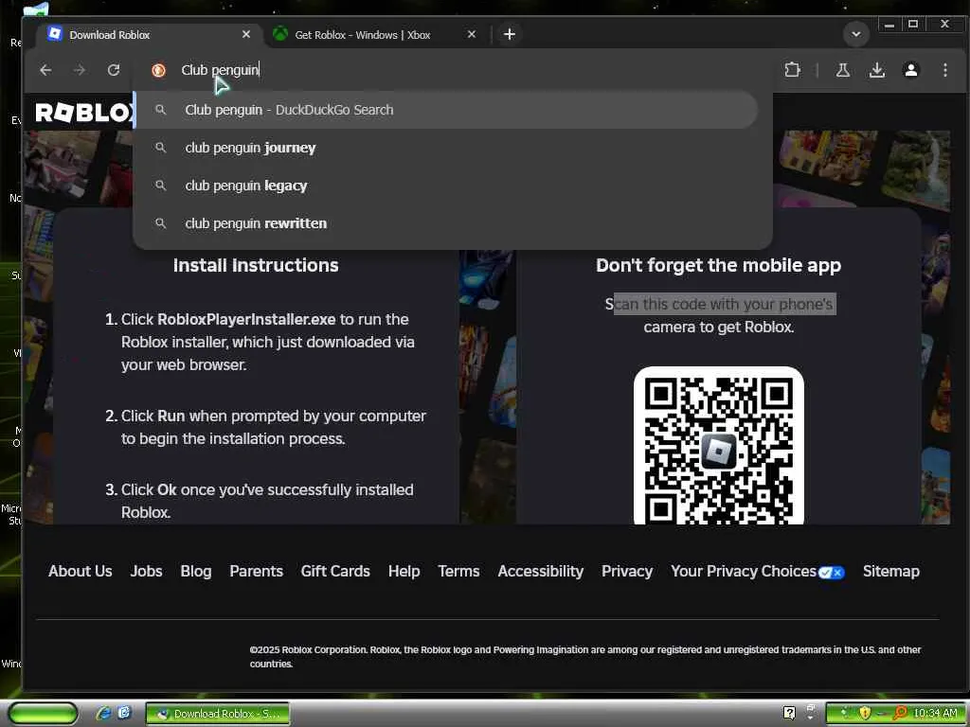Choose the club penguin rewritten suggestion
Viewport: 970px width, 727px height.
pyautogui.click(x=445, y=223)
